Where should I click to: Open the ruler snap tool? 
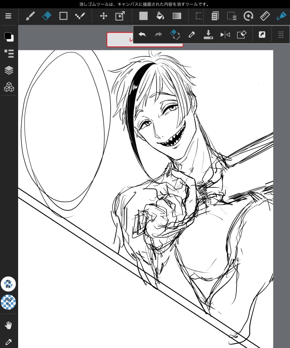click(265, 16)
